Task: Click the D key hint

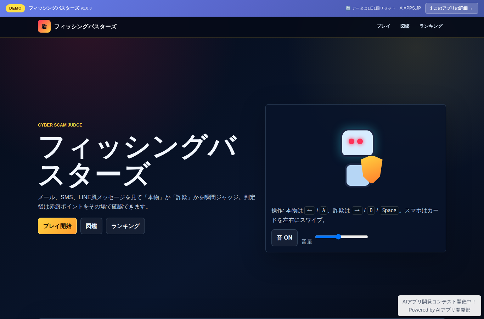Action: tap(371, 211)
